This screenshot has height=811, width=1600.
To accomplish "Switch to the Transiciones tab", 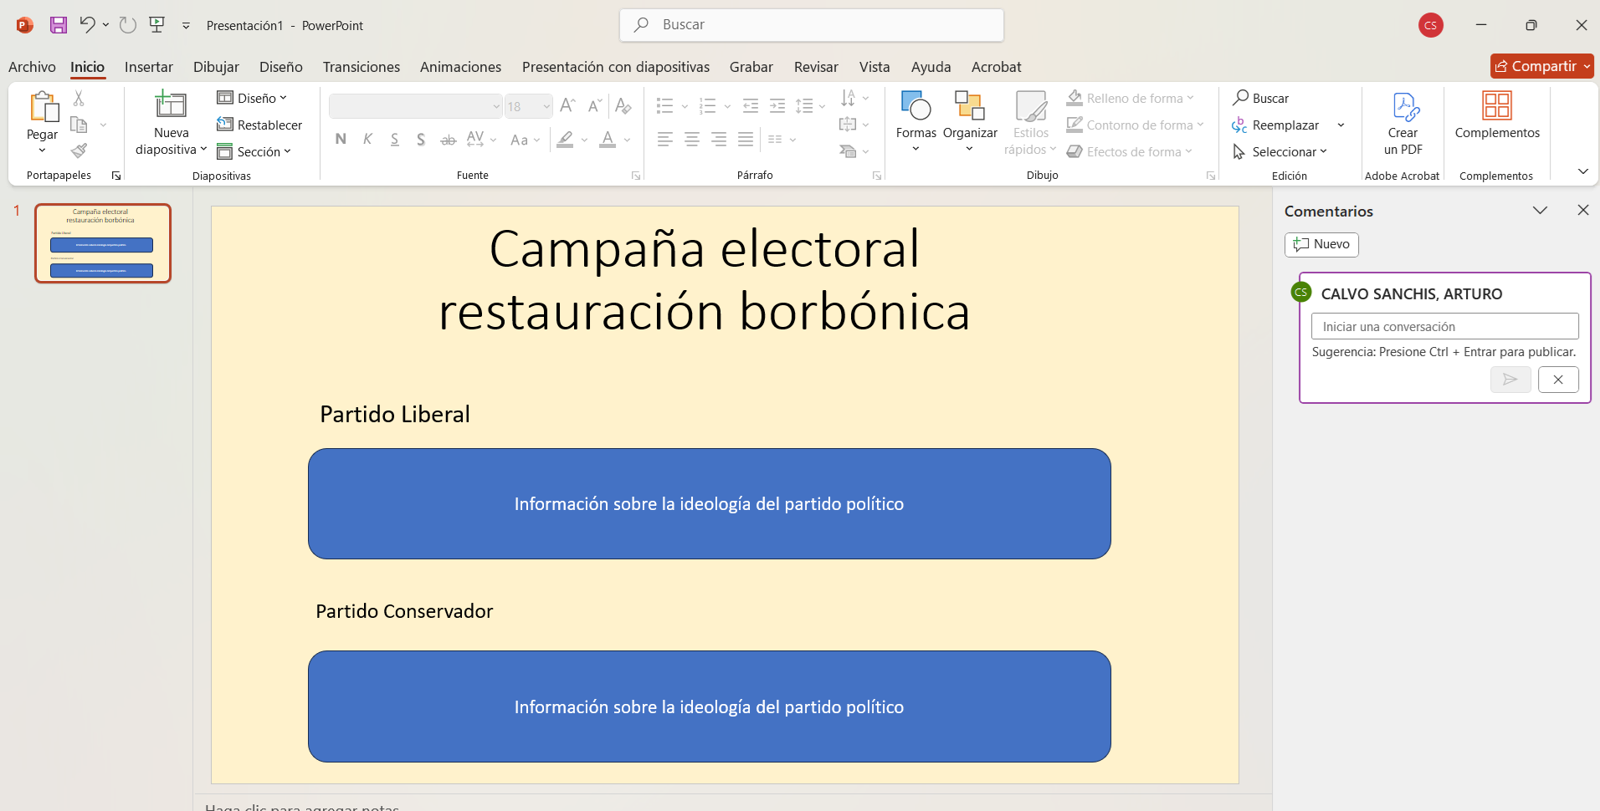I will (361, 67).
